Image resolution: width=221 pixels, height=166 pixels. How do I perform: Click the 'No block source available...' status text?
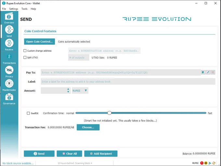[x=18, y=163]
